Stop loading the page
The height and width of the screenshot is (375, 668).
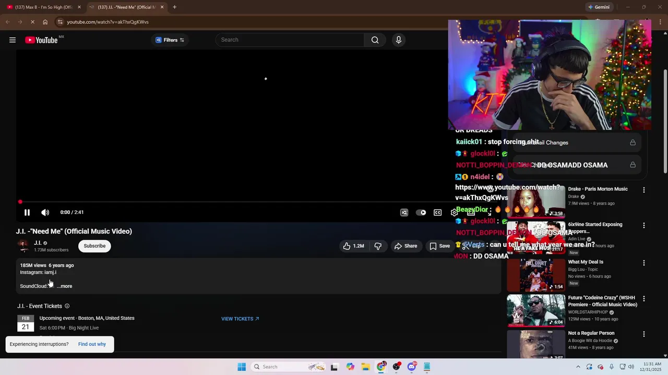32,22
